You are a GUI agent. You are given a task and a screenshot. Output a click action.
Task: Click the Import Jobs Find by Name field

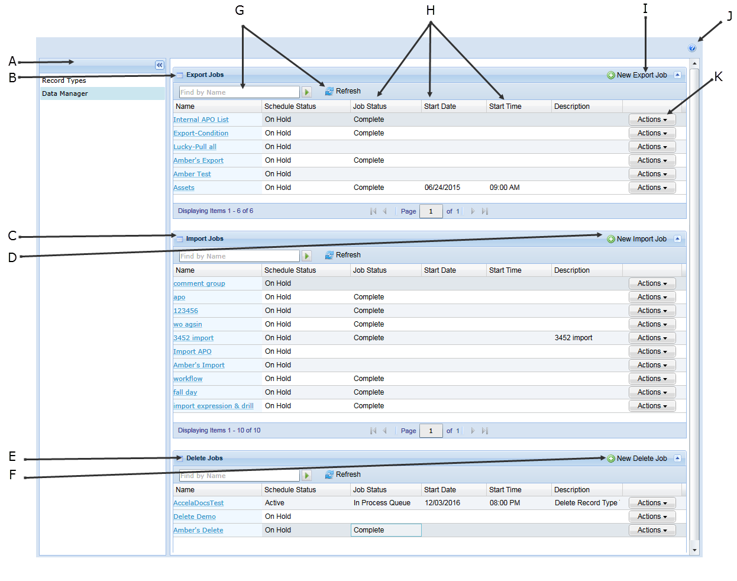coord(239,256)
